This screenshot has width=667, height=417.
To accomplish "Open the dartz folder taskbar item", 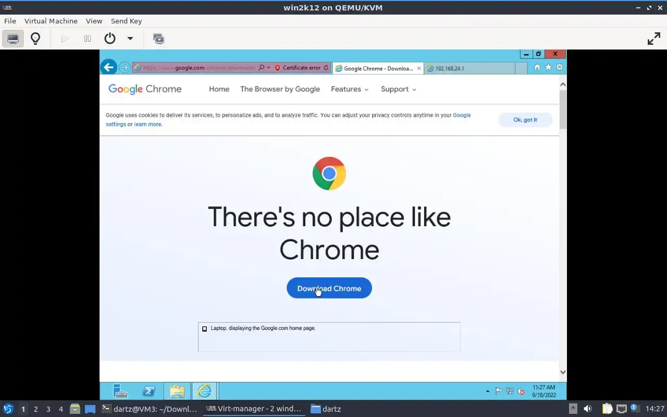I will pos(326,409).
